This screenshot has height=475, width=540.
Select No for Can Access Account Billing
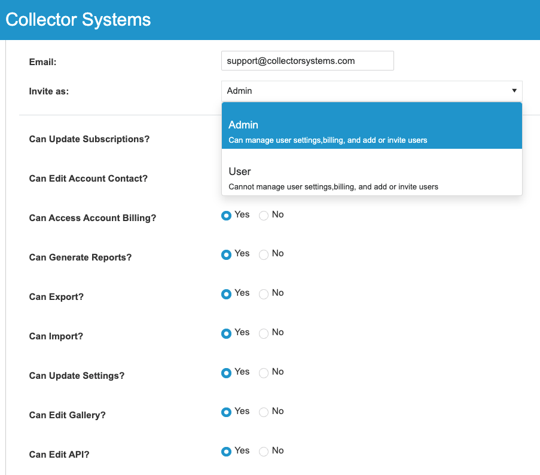pos(264,216)
